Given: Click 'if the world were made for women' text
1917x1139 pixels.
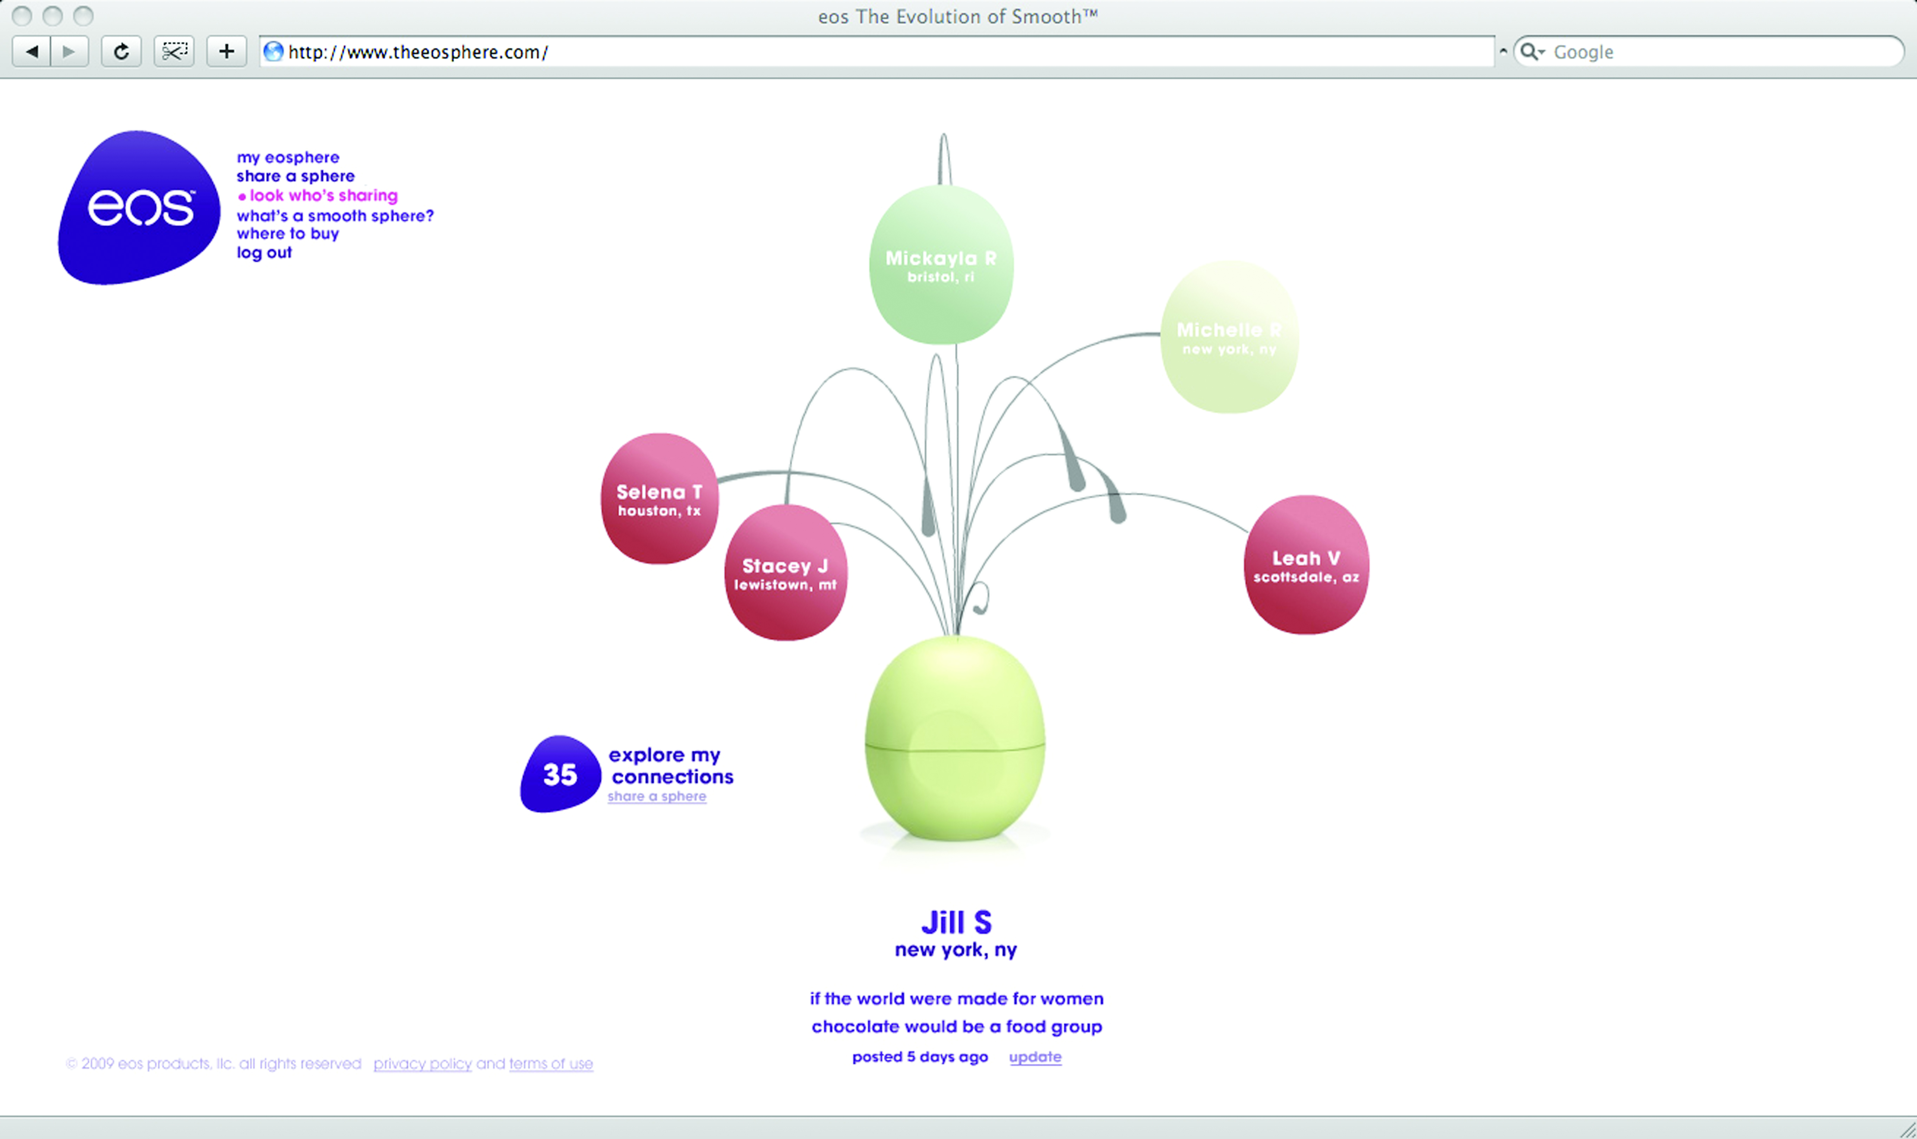Looking at the screenshot, I should coord(957,998).
